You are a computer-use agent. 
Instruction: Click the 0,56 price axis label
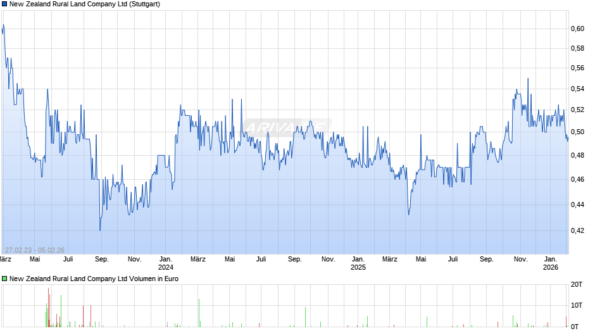point(577,68)
